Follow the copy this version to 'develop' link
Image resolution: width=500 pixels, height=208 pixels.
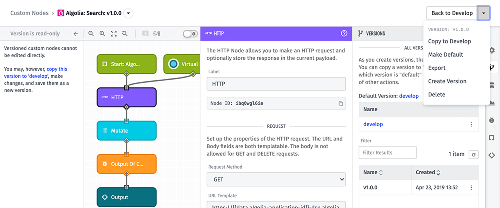pos(36,73)
